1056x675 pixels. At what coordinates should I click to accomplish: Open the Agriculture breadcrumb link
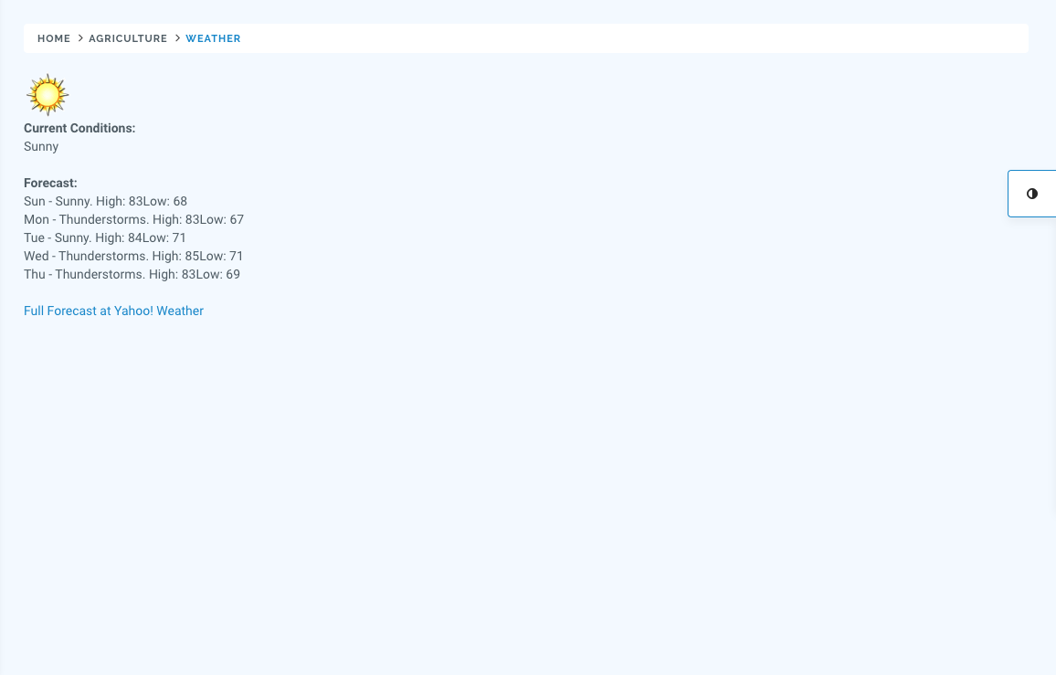[x=128, y=38]
